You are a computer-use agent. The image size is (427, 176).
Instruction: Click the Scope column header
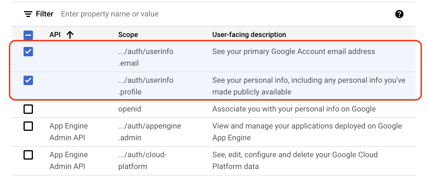coord(128,34)
